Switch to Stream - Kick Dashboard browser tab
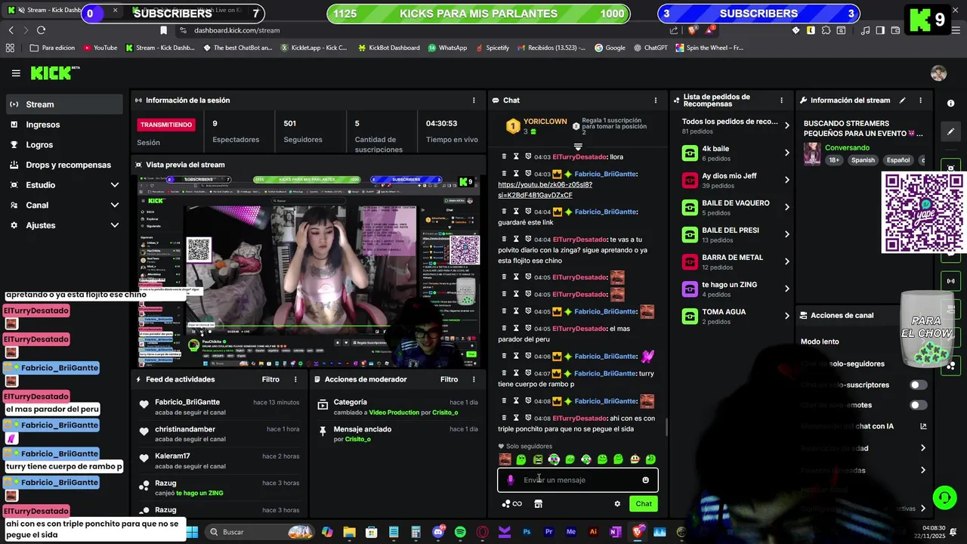The image size is (967, 544). click(x=62, y=10)
